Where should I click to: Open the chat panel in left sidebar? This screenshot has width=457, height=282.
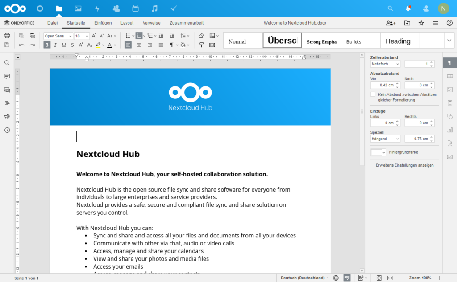(7, 90)
